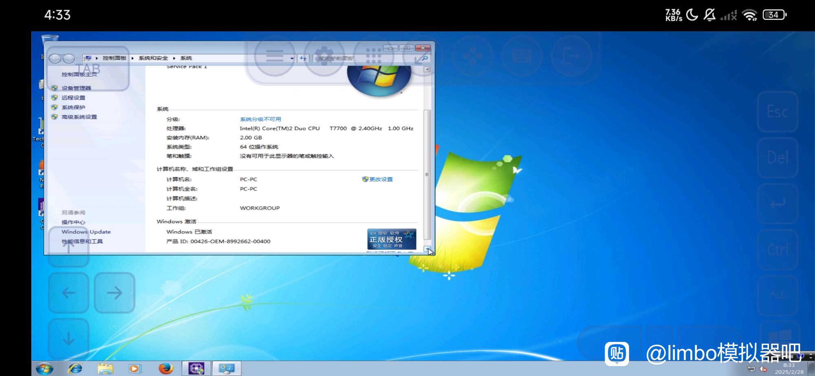
Task: Open the Windows Start orb
Action: point(44,369)
